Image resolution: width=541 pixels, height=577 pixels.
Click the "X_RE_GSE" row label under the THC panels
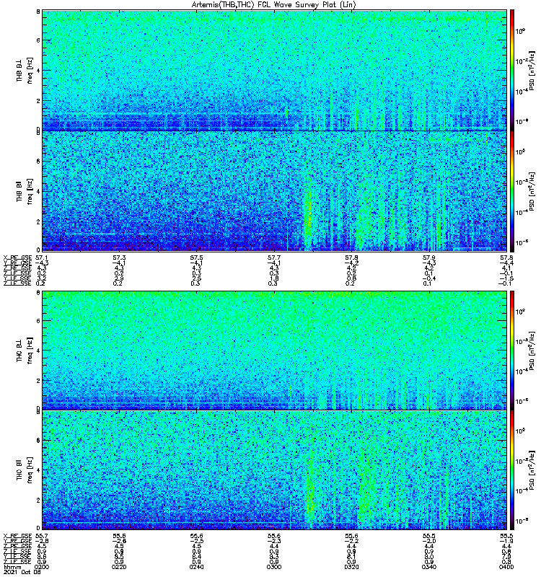pyautogui.click(x=17, y=536)
